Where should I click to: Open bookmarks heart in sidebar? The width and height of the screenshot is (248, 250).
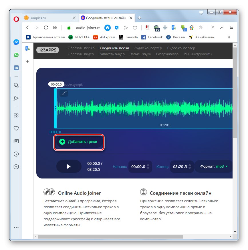coord(16,128)
